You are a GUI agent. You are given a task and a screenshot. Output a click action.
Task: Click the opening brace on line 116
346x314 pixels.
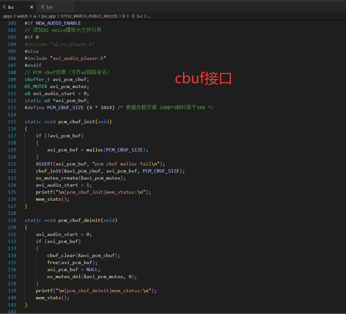26,129
